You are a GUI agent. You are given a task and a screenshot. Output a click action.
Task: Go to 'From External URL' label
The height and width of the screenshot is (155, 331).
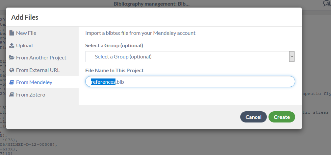[x=38, y=70]
